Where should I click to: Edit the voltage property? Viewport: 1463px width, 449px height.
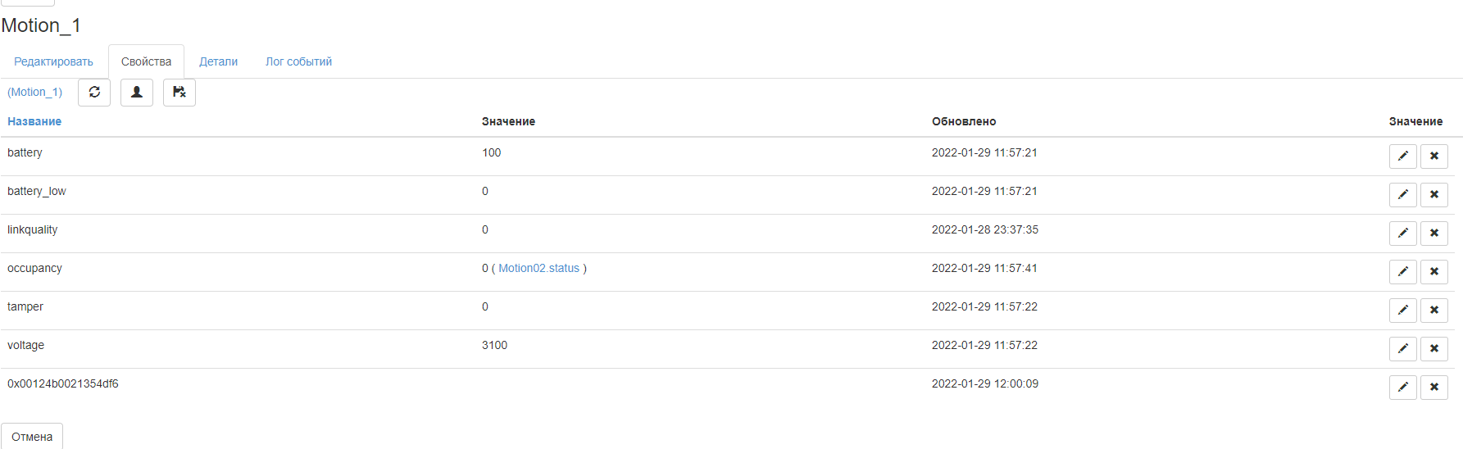1402,348
